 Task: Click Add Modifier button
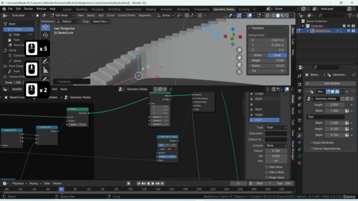[330, 83]
